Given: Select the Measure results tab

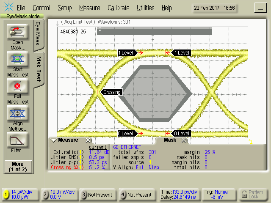Looking at the screenshot, I should point(68,140).
